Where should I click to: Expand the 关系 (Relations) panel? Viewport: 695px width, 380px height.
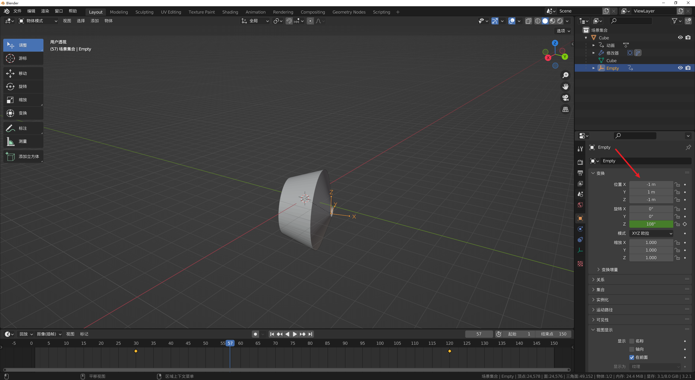pyautogui.click(x=600, y=280)
